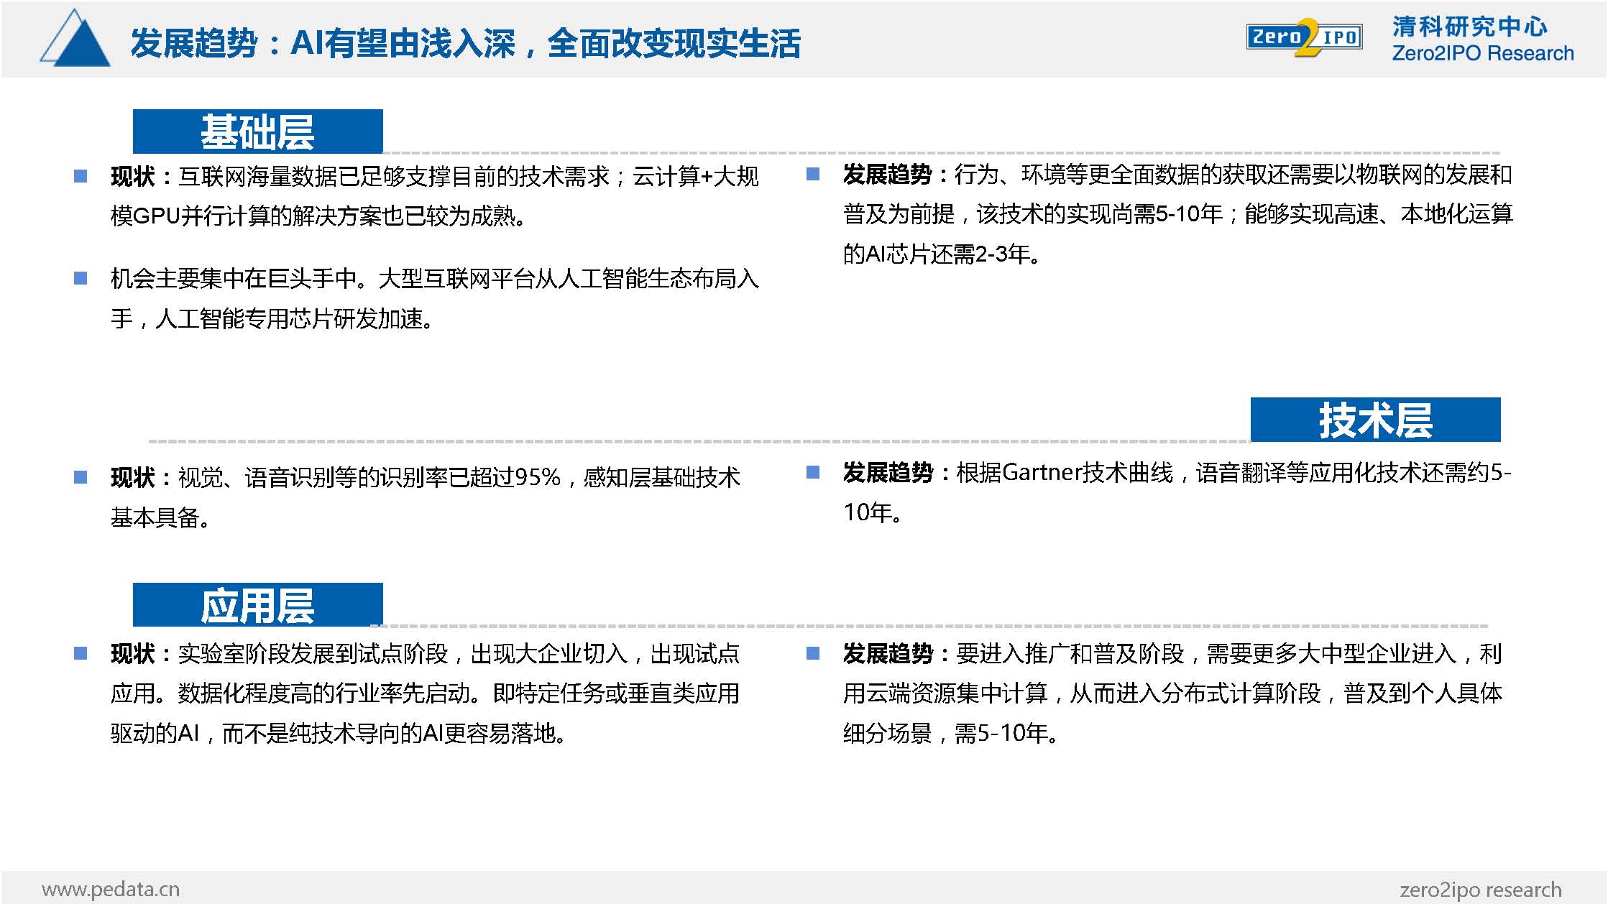Select the 技术层 blue heading box
This screenshot has width=1608, height=904.
point(1374,420)
